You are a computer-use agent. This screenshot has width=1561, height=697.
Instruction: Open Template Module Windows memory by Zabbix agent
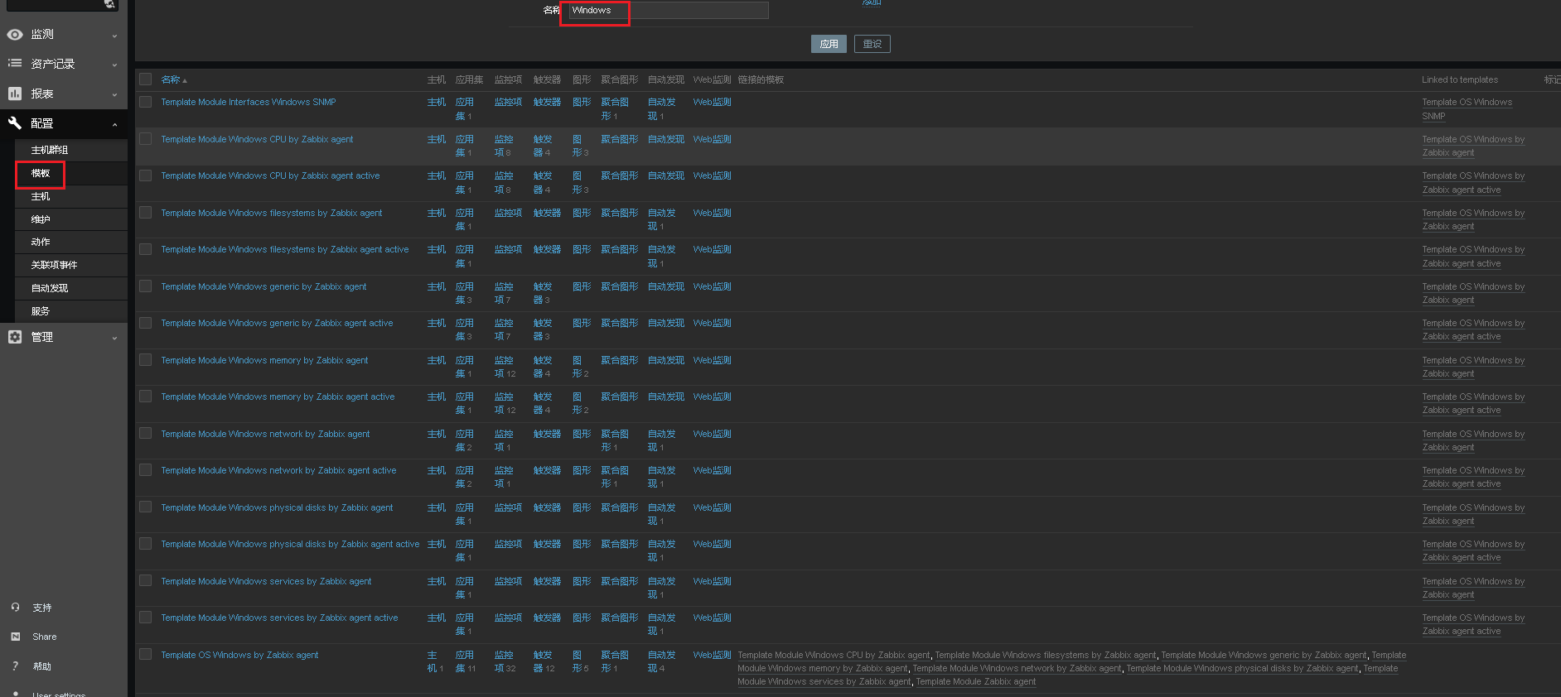(x=264, y=360)
